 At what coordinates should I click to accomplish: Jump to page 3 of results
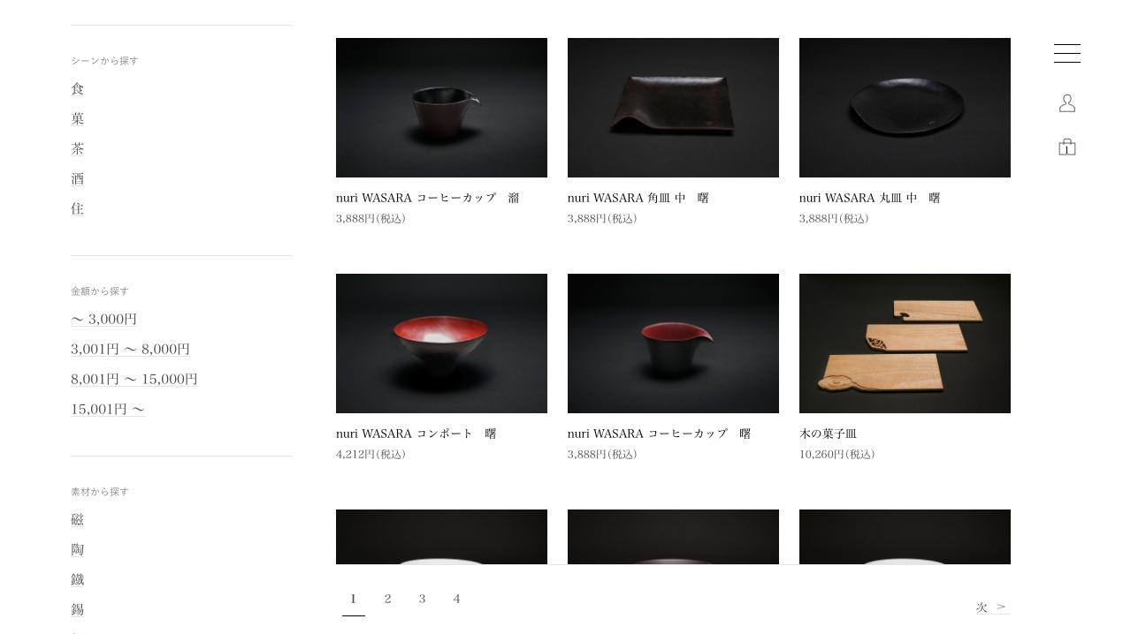[x=422, y=599]
